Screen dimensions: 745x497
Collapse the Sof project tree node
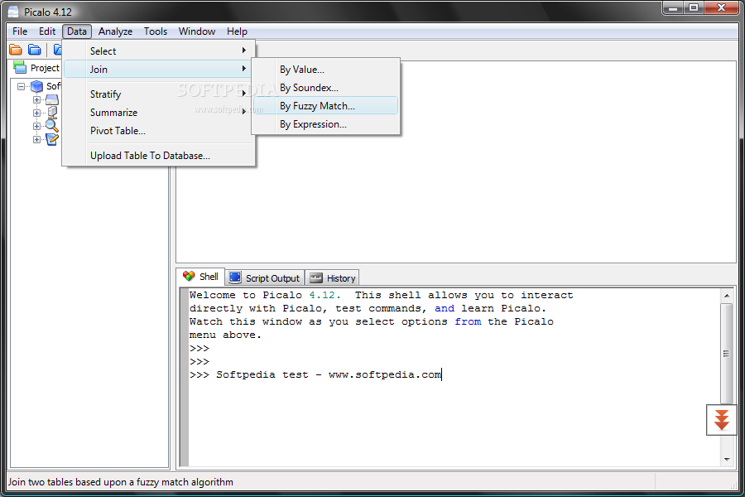pyautogui.click(x=21, y=86)
